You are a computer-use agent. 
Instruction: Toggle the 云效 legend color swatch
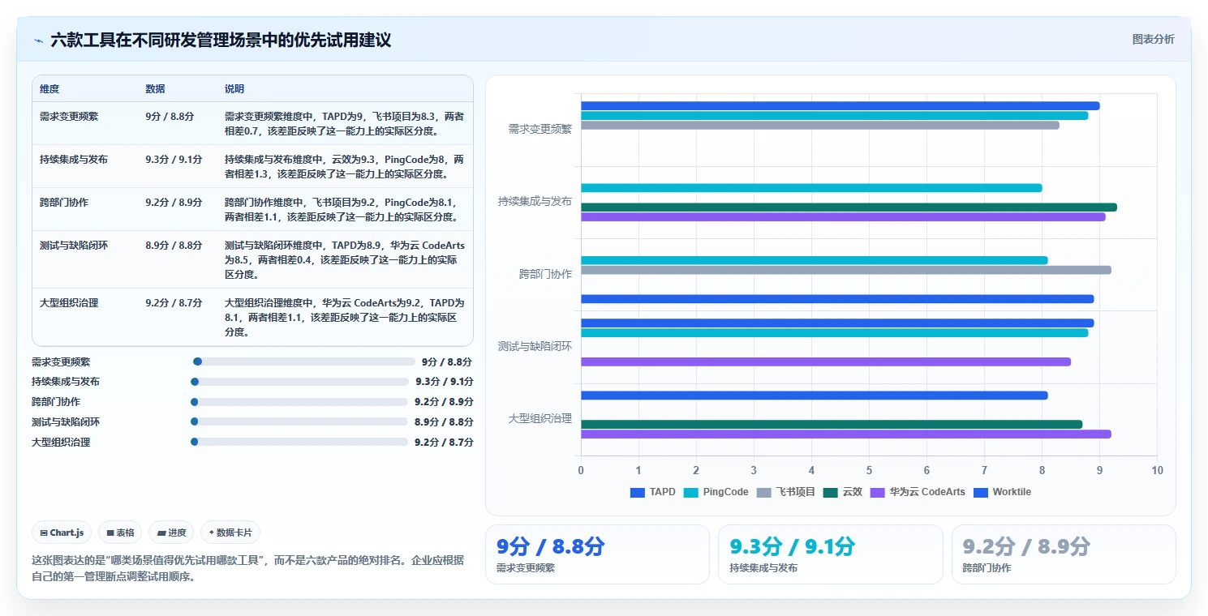(x=830, y=492)
